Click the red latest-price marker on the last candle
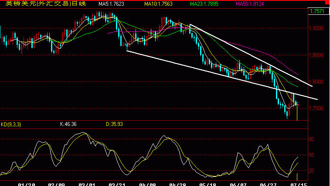The image size is (330, 186). [297, 105]
